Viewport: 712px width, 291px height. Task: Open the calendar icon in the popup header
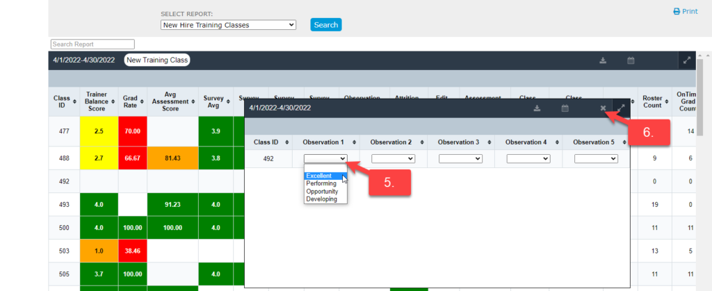(x=565, y=108)
